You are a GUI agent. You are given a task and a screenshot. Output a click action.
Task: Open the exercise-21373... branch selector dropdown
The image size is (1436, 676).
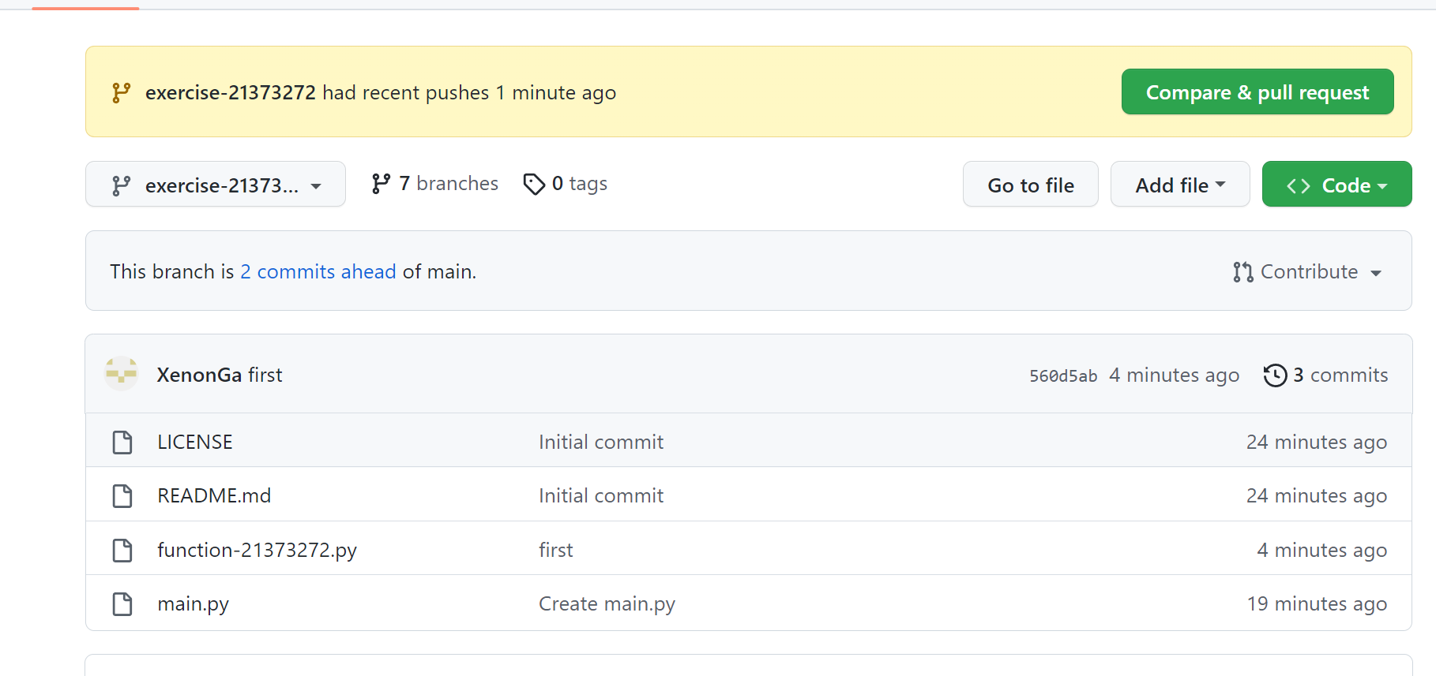[x=216, y=184]
